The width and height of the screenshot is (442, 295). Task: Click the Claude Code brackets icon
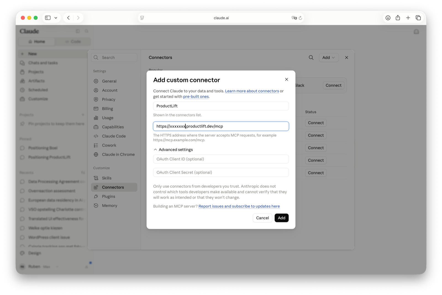click(x=96, y=136)
